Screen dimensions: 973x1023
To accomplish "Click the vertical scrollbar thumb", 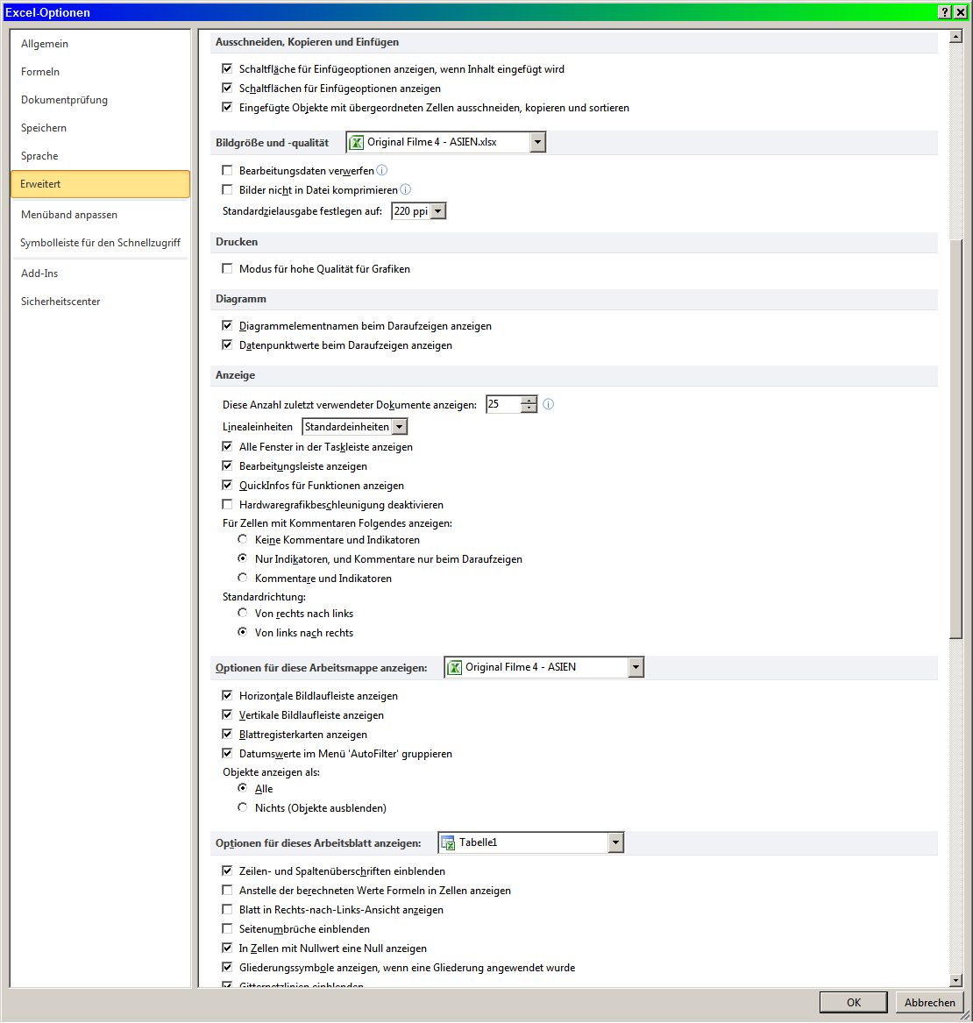I will point(956,439).
